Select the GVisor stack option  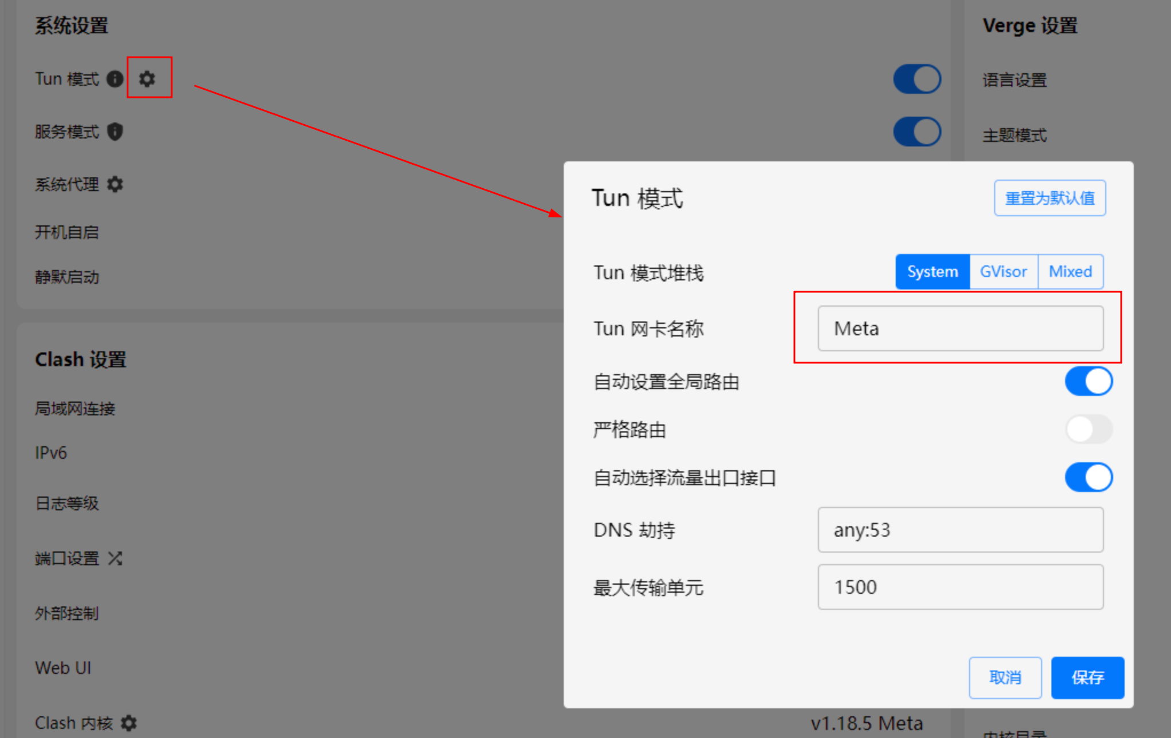[x=1003, y=272]
